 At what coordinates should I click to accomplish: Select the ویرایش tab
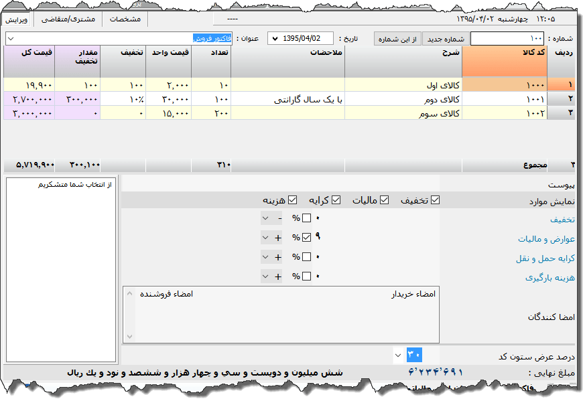pyautogui.click(x=18, y=19)
